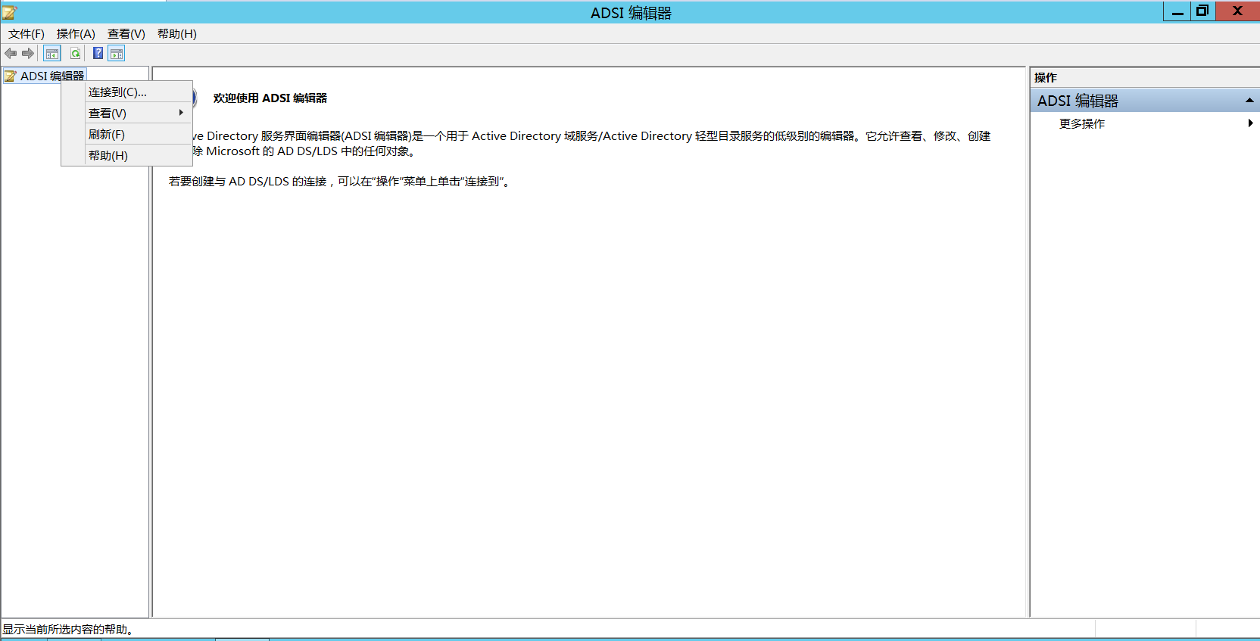
Task: Click the refresh toolbar icon
Action: pyautogui.click(x=75, y=53)
